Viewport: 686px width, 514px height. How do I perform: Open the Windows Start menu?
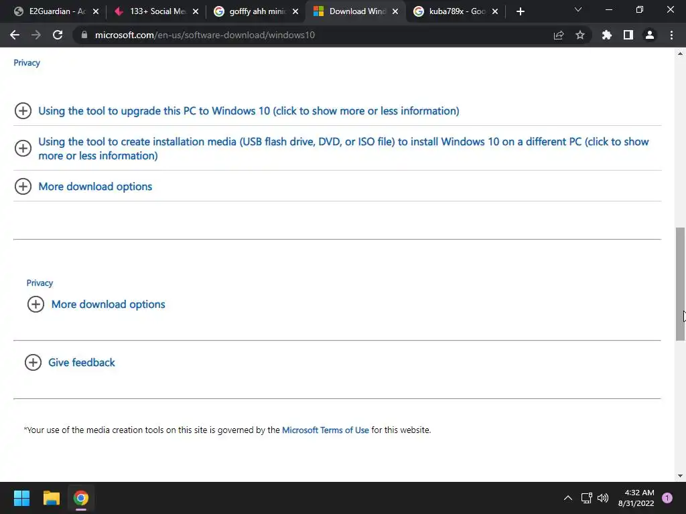click(x=21, y=498)
